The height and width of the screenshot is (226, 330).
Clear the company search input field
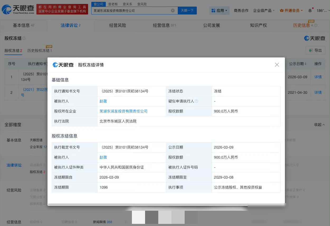click(173, 11)
